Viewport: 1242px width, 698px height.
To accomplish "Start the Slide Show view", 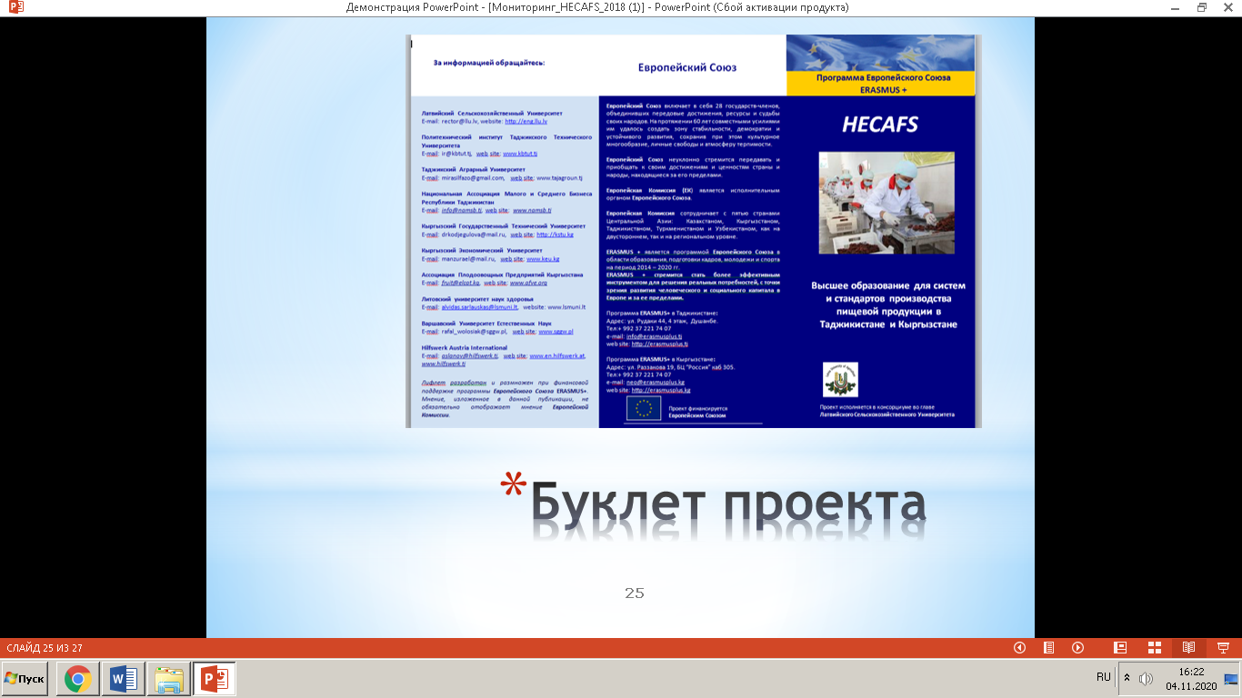I will tap(1223, 648).
